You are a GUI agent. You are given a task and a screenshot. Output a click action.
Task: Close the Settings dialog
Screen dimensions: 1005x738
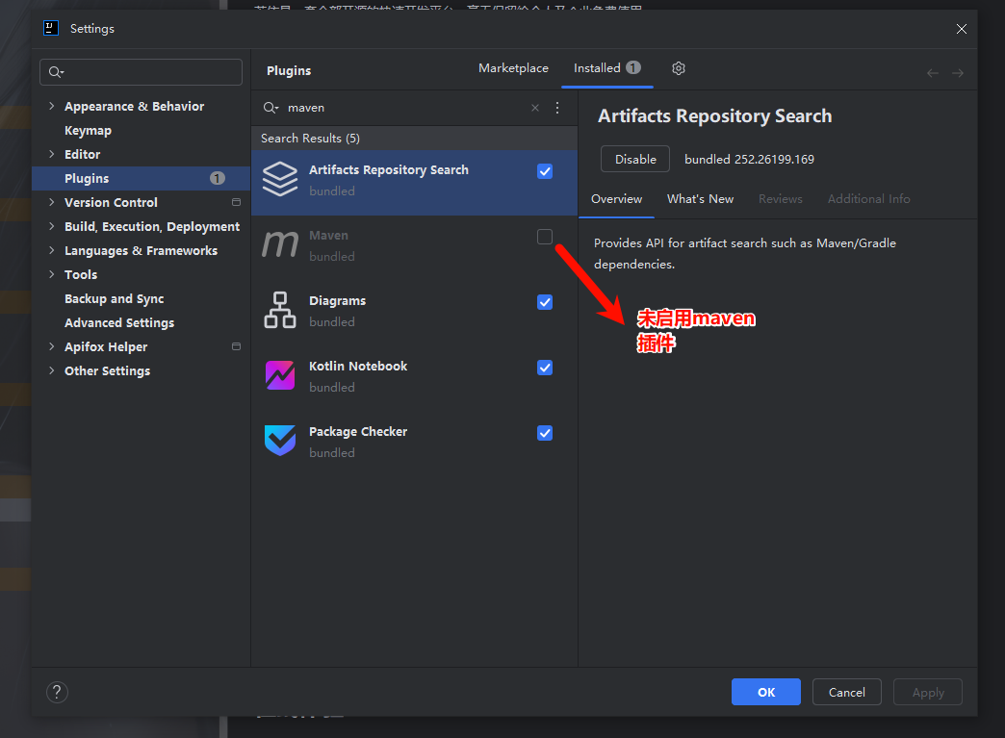962,29
